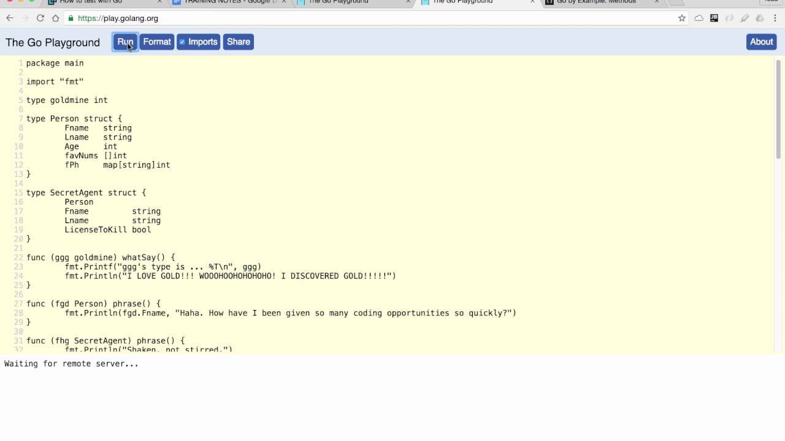Click the green secure padlock icon
The width and height of the screenshot is (785, 441).
[x=71, y=18]
